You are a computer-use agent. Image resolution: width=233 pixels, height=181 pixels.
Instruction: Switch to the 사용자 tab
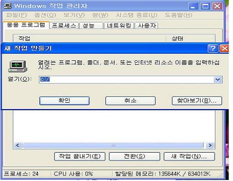click(x=147, y=25)
